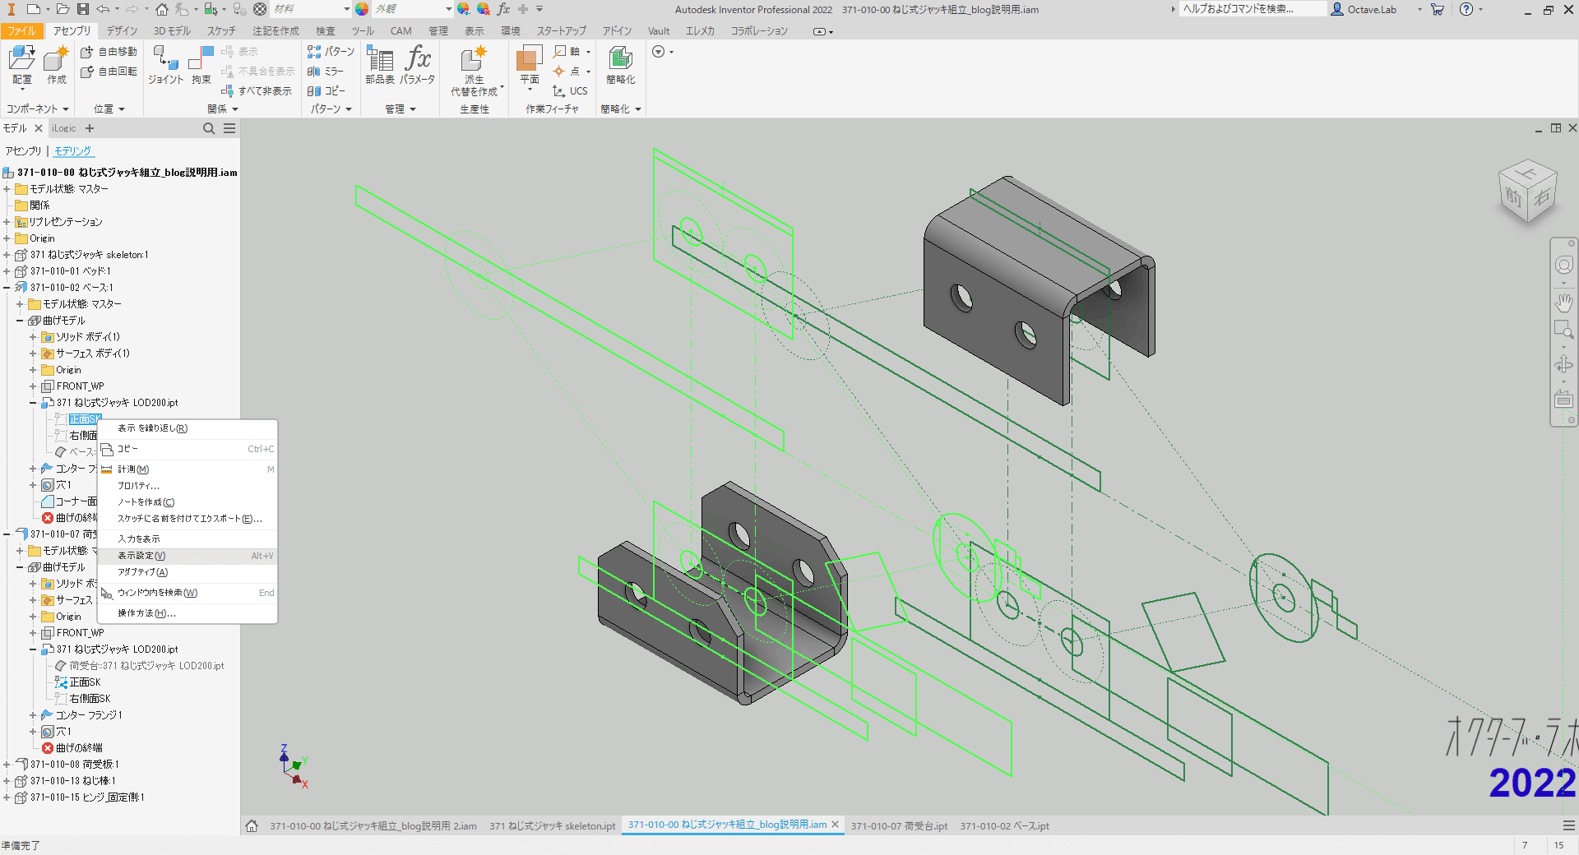Viewport: 1579px width, 855px height.
Task: Open the ファイル file menu
Action: 22,31
